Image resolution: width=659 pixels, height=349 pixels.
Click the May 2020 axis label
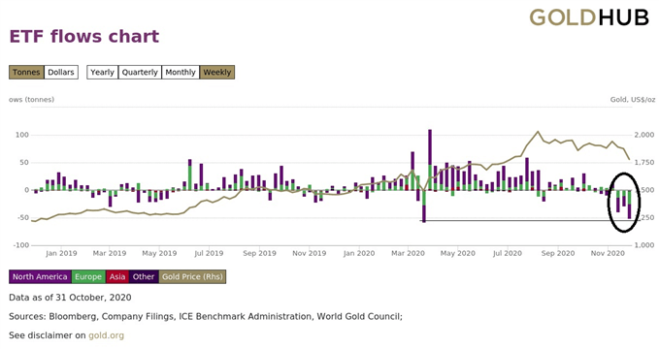coord(458,253)
